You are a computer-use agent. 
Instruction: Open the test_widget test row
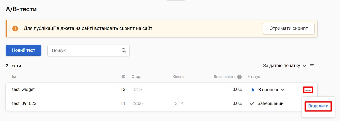pos(161,90)
